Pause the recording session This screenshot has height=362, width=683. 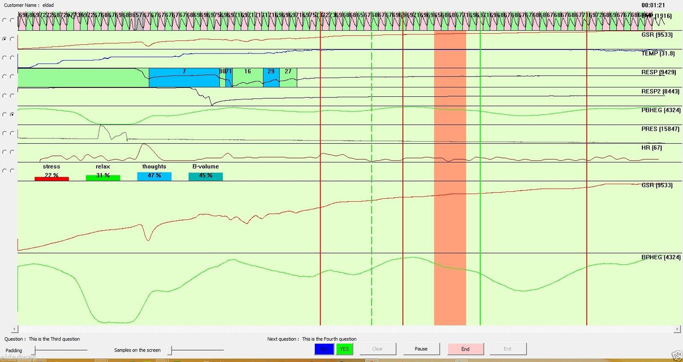(x=421, y=348)
